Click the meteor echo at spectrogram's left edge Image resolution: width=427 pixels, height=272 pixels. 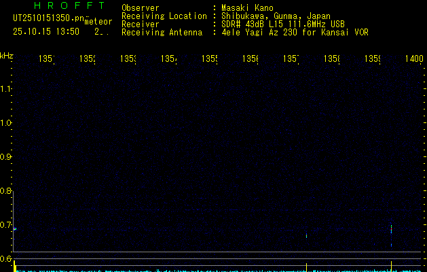pos(15,228)
